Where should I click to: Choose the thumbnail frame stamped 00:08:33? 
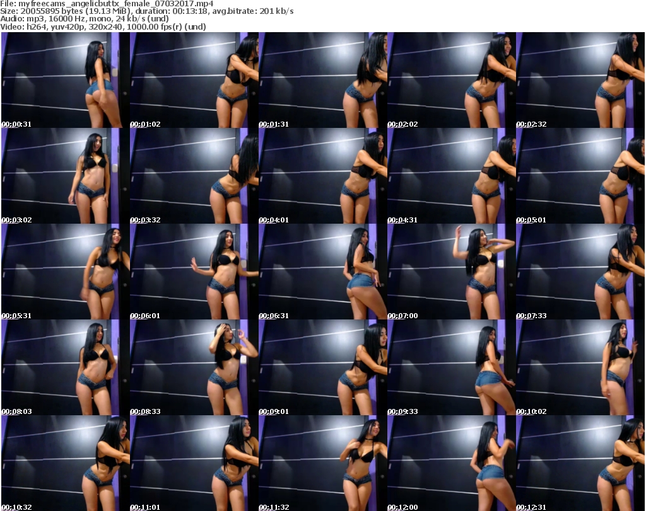tap(194, 367)
